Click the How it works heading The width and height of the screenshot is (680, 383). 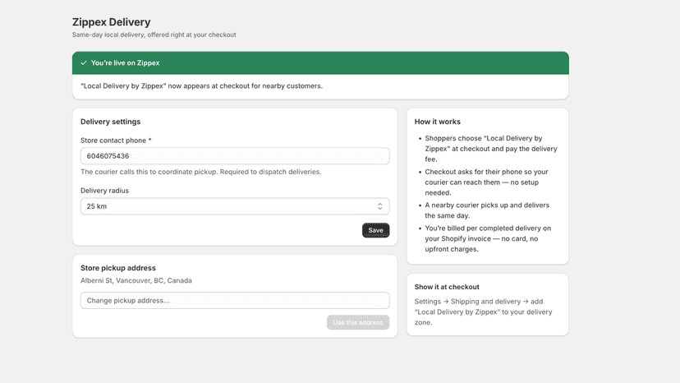tap(437, 122)
